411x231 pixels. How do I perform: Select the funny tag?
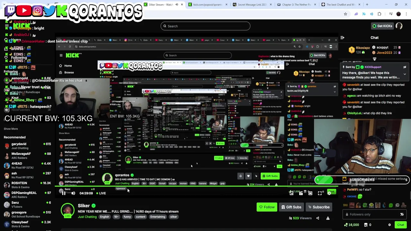pos(127,217)
